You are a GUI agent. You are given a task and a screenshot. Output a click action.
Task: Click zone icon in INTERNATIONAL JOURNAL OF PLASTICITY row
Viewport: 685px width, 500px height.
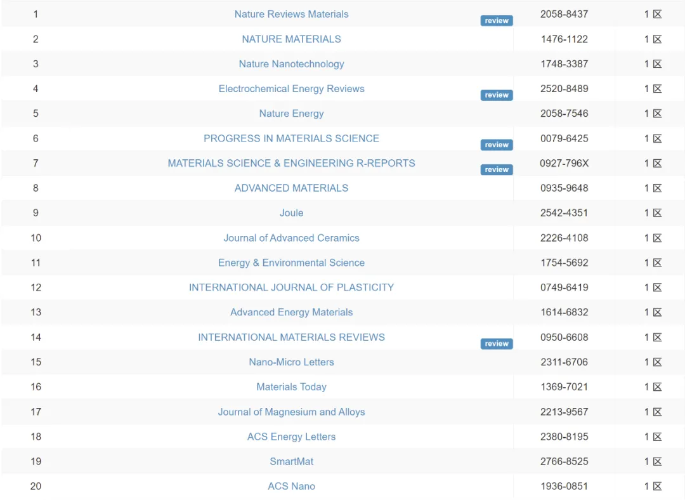click(x=658, y=287)
